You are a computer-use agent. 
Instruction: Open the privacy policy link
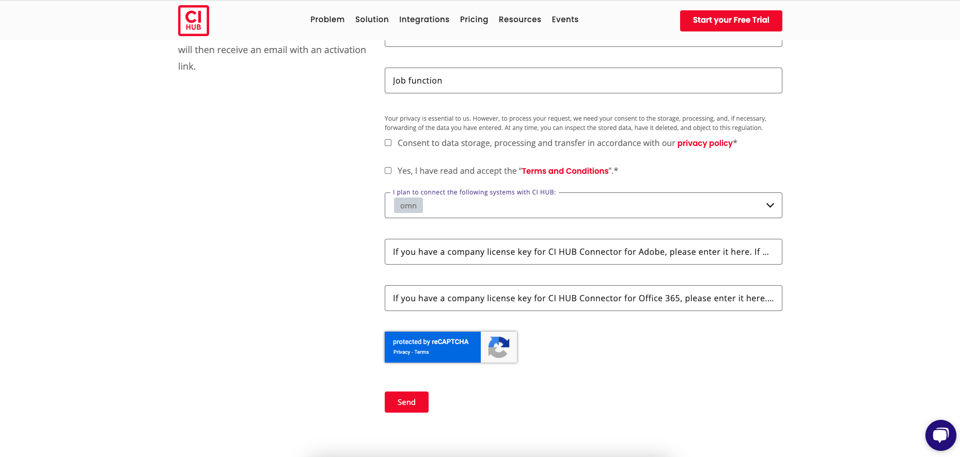pos(705,143)
